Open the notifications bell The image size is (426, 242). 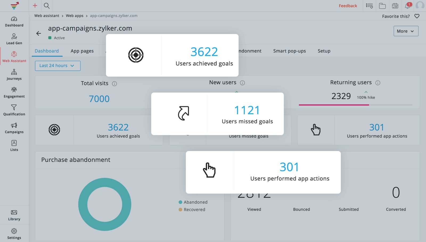tap(408, 5)
